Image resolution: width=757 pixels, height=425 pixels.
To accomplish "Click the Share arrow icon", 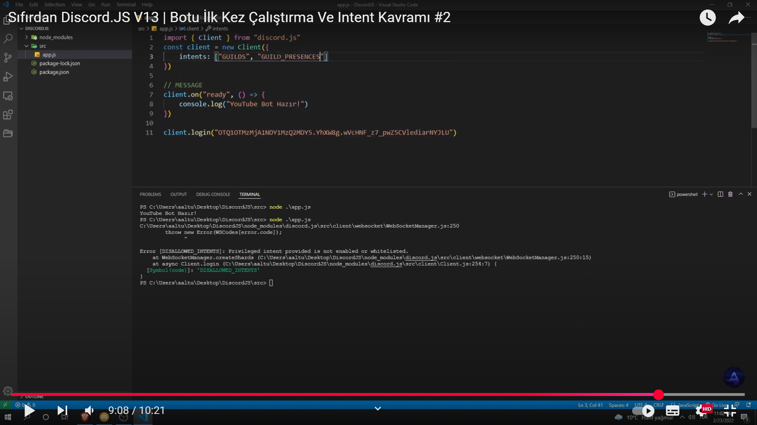I will [x=736, y=18].
